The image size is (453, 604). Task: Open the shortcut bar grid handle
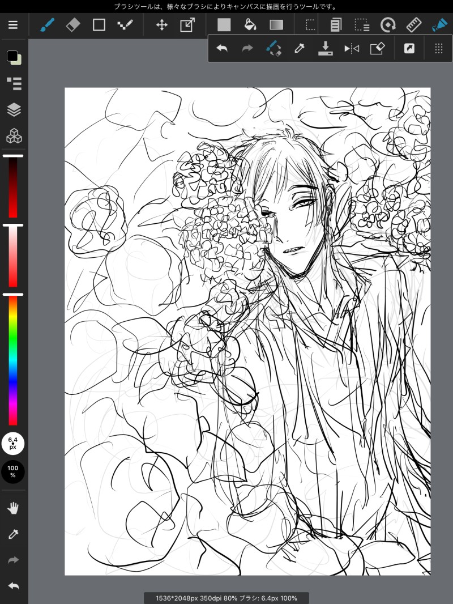click(x=439, y=49)
